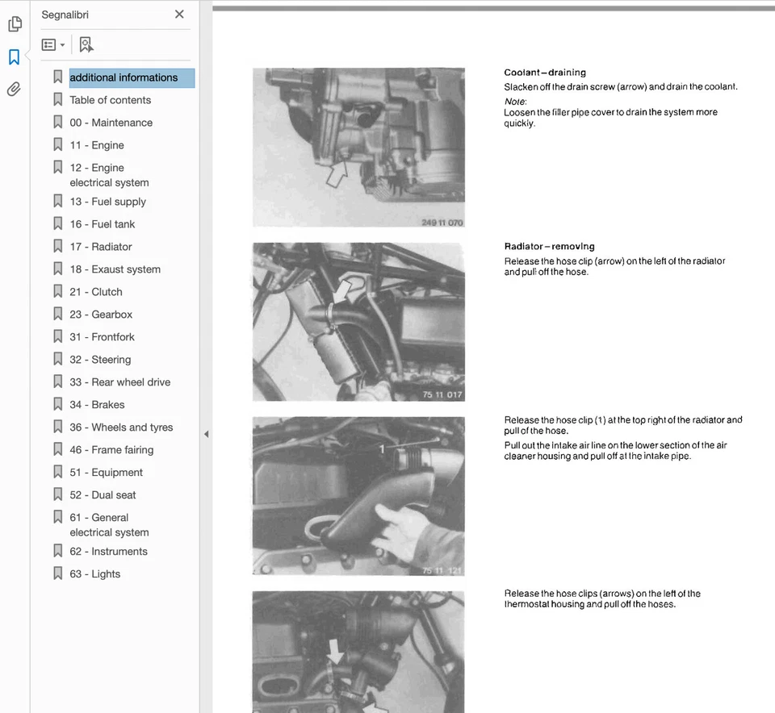Collapse the sidebar using the arrow handle
775x713 pixels.
(x=207, y=434)
